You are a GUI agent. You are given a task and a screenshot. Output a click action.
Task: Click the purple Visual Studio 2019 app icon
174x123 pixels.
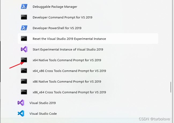pyautogui.click(x=21, y=103)
